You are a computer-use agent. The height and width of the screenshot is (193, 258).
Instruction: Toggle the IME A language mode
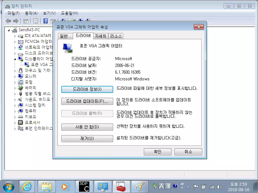point(162,186)
